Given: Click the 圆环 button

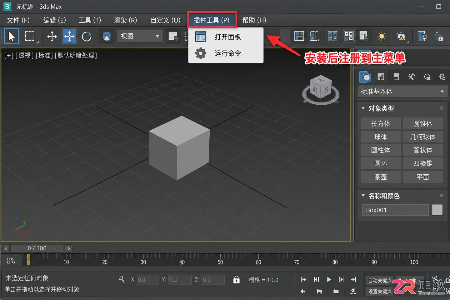Looking at the screenshot, I should (x=381, y=164).
